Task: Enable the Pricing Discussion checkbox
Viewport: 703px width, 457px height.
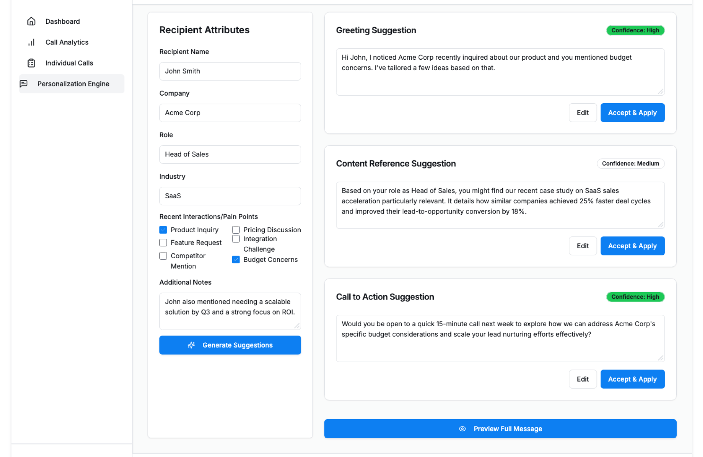Action: point(236,230)
